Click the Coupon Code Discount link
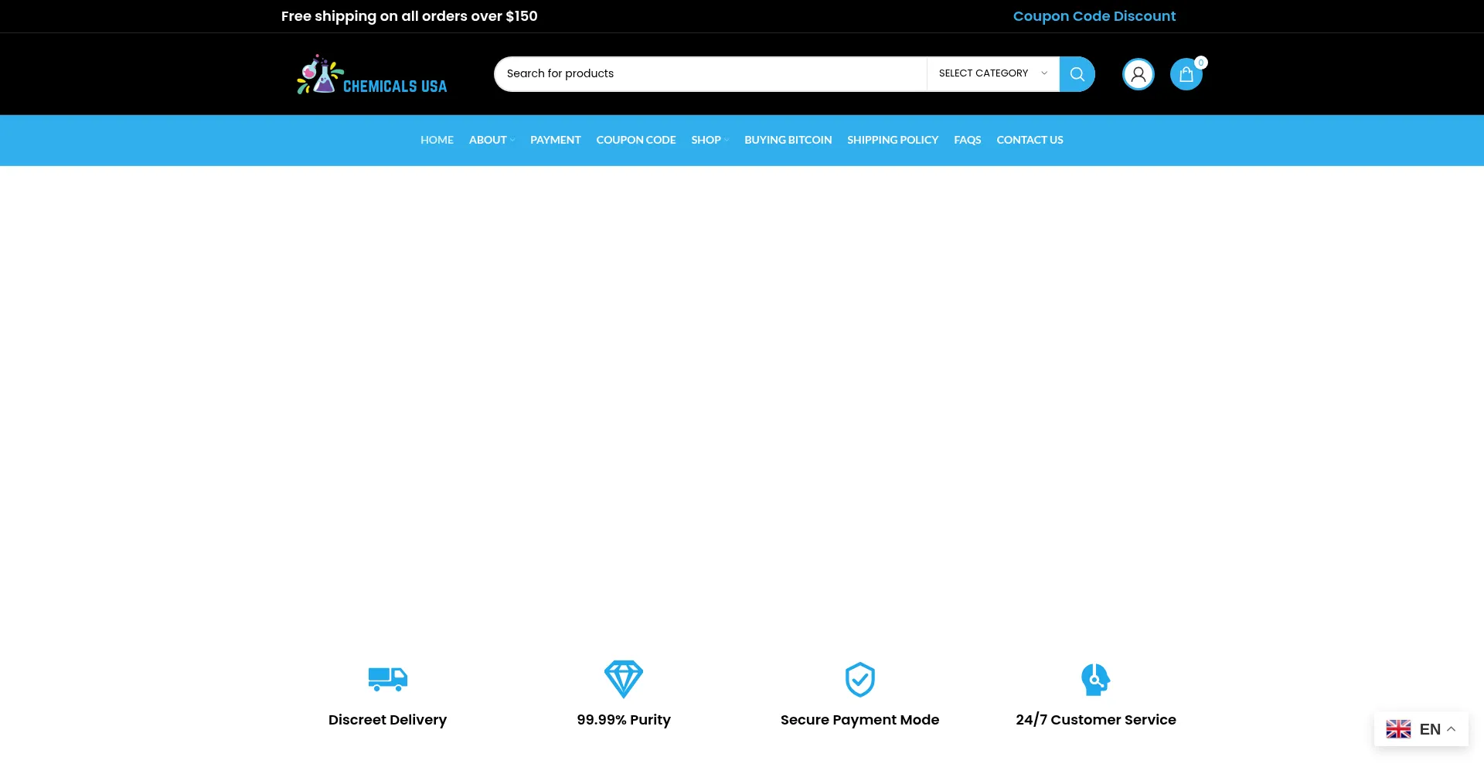Image resolution: width=1484 pixels, height=767 pixels. pos(1094,16)
